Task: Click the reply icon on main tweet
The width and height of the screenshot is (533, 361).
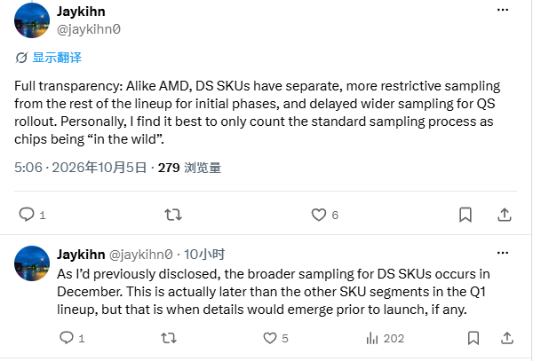Action: tap(27, 215)
